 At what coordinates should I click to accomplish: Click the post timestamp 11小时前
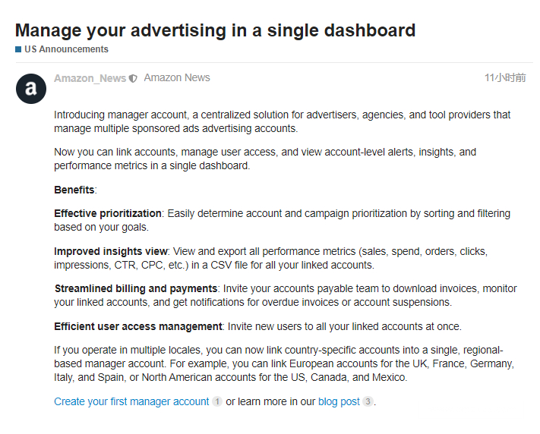[505, 78]
